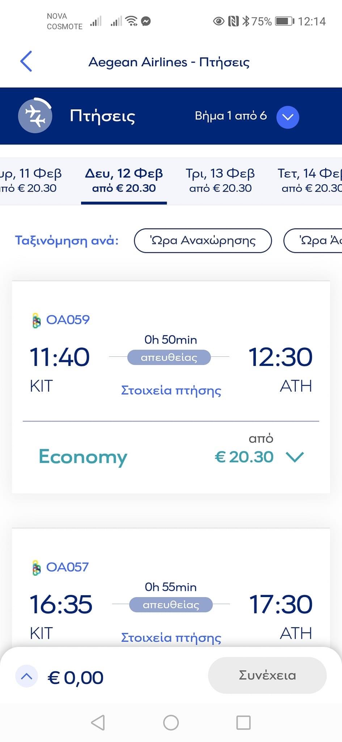Tap the Messenger notification icon in status bar
342x742 pixels.
click(146, 21)
